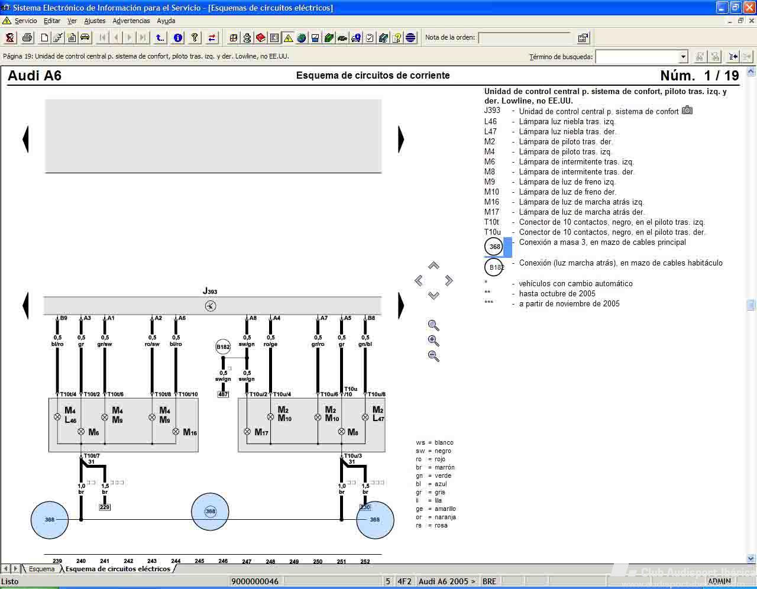Click the zoom in magnifier with plus

pyautogui.click(x=434, y=341)
